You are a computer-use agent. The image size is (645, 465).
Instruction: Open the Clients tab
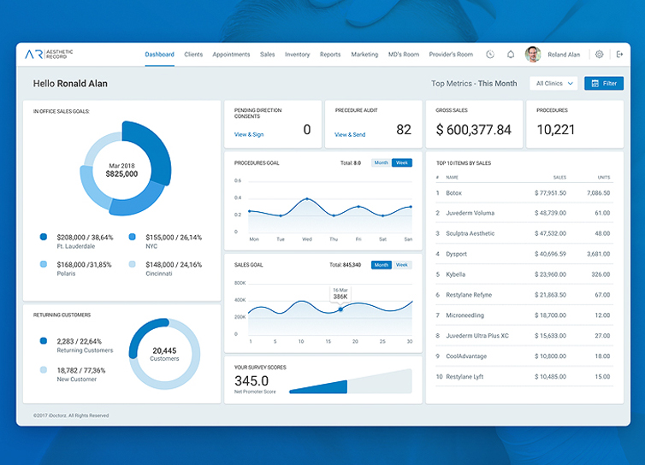coord(193,54)
